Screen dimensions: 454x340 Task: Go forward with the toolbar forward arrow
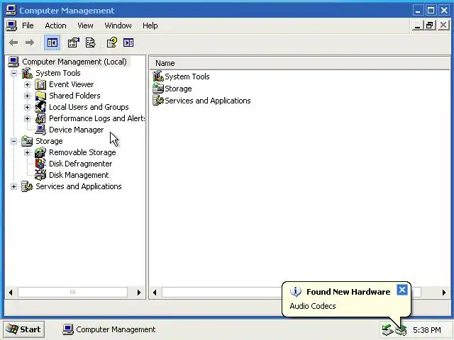(30, 42)
